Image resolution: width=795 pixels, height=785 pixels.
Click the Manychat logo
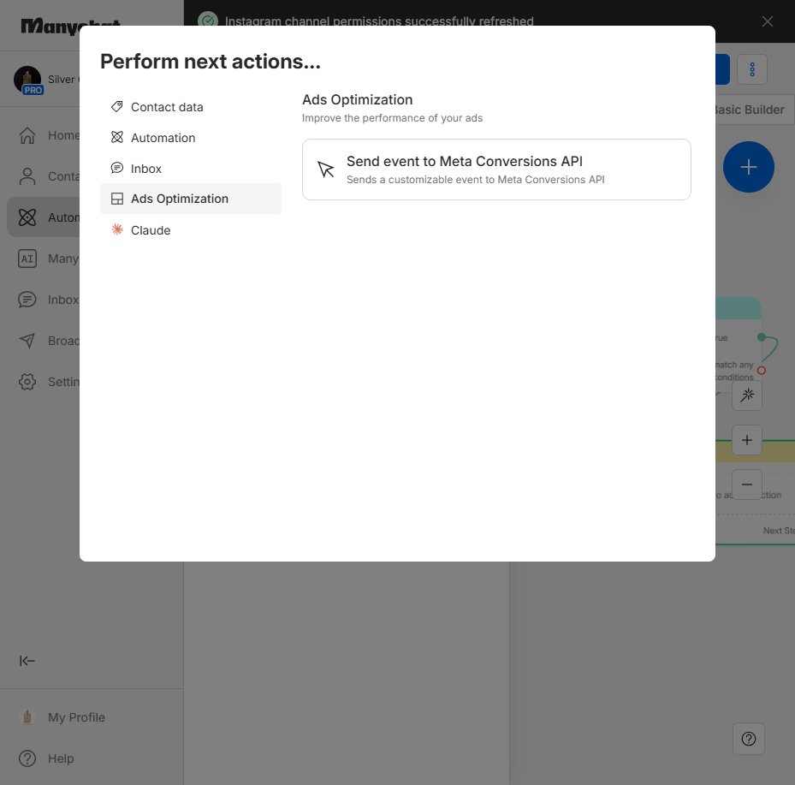click(70, 27)
